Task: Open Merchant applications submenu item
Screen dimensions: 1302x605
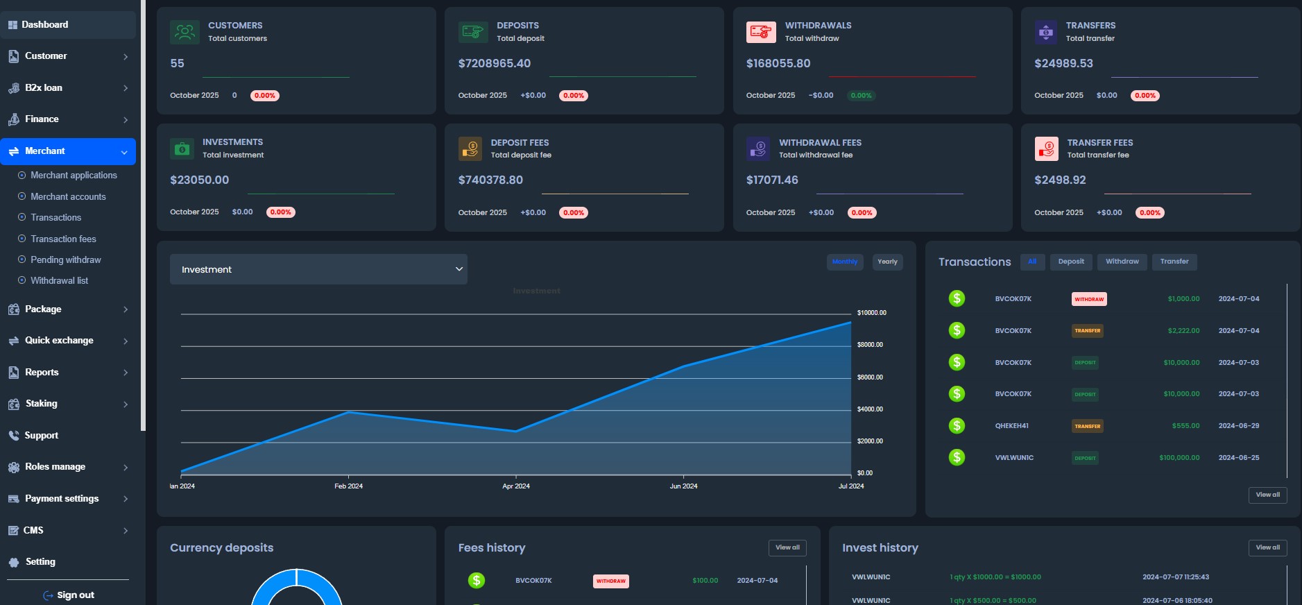Action: click(x=74, y=176)
